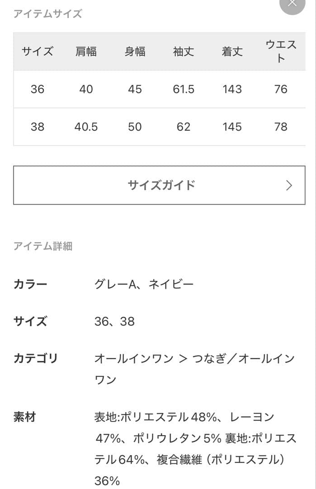316x489 pixels.
Task: Open the サイズガイド size guide
Action: pyautogui.click(x=161, y=185)
